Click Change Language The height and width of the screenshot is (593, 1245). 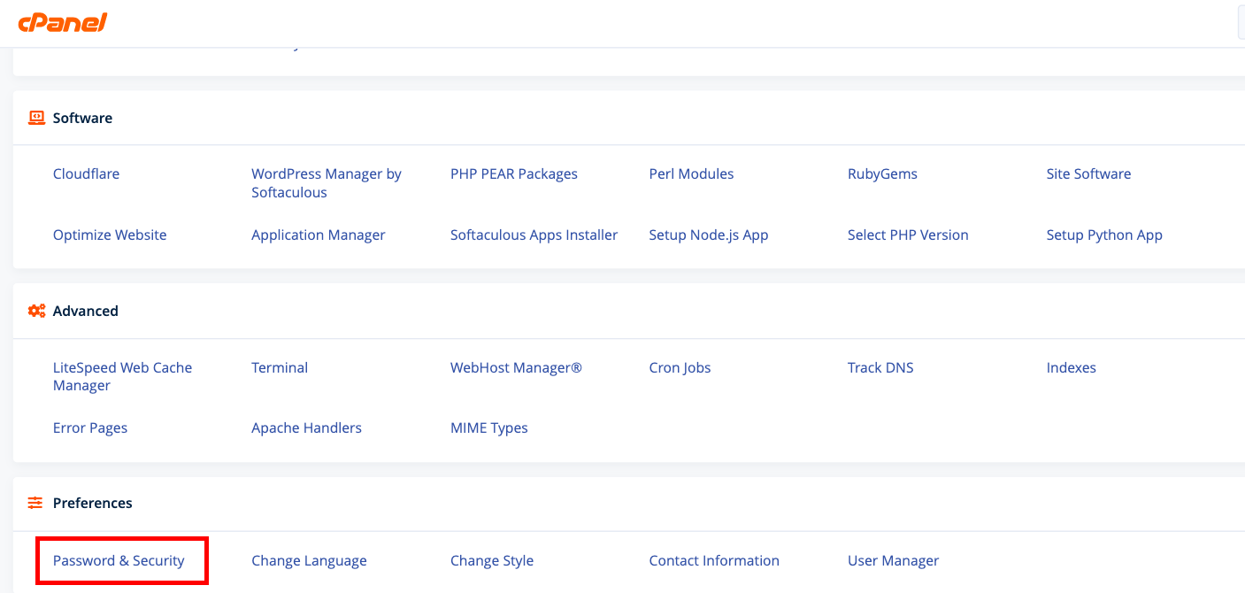309,560
